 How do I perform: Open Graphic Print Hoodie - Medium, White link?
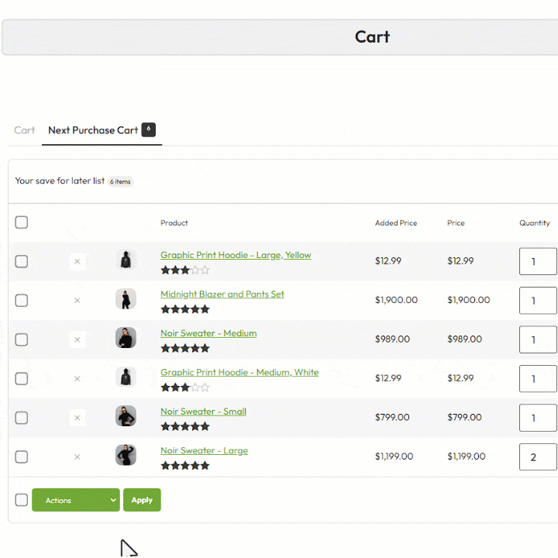[x=239, y=372]
